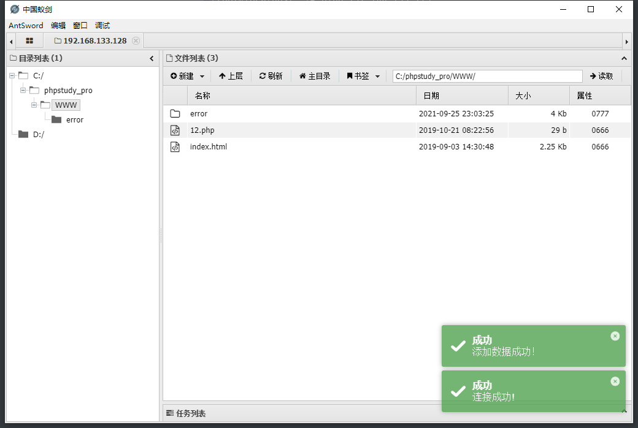Click the 2.25 Kb size cell
The image size is (638, 428).
pyautogui.click(x=553, y=146)
